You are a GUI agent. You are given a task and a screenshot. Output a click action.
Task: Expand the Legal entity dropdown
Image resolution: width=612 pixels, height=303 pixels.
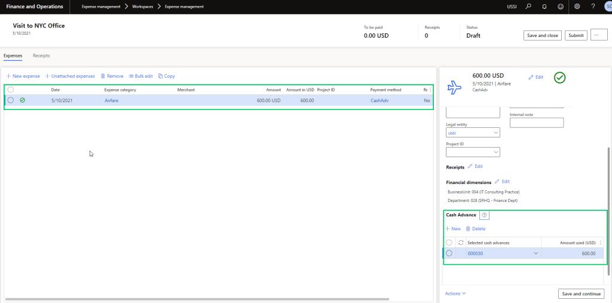[495, 133]
